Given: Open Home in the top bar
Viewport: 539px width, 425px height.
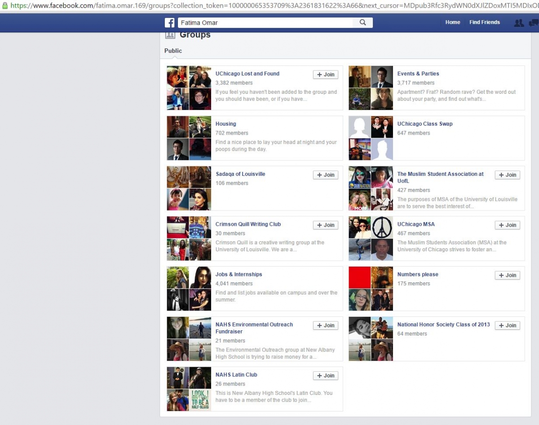Looking at the screenshot, I should click(x=453, y=22).
